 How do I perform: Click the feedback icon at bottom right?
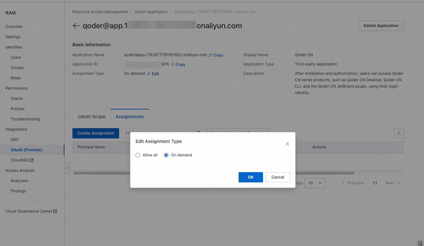click(420, 243)
